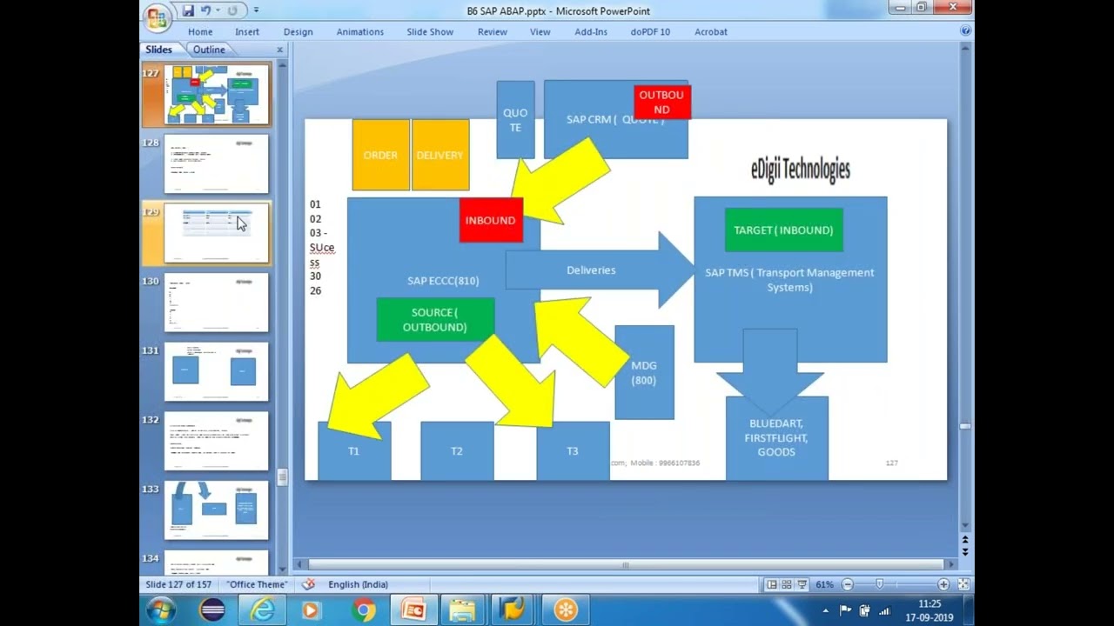This screenshot has height=626, width=1114.
Task: Click the Zoom Out minus button
Action: coord(848,585)
